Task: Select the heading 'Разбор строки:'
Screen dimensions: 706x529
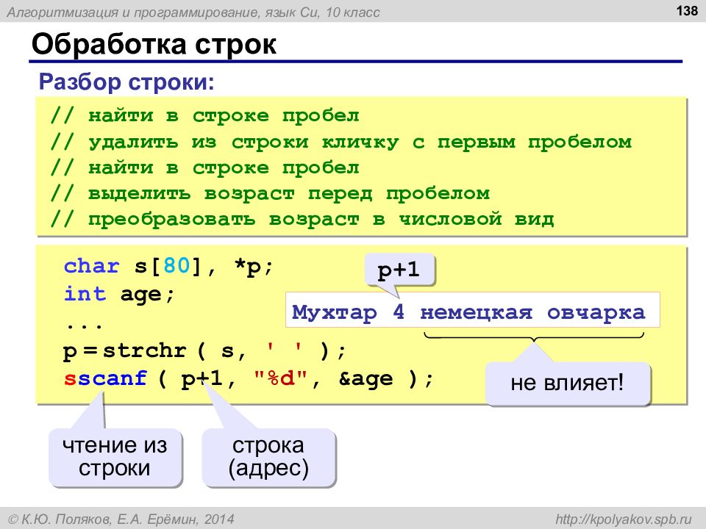Action: (x=126, y=82)
